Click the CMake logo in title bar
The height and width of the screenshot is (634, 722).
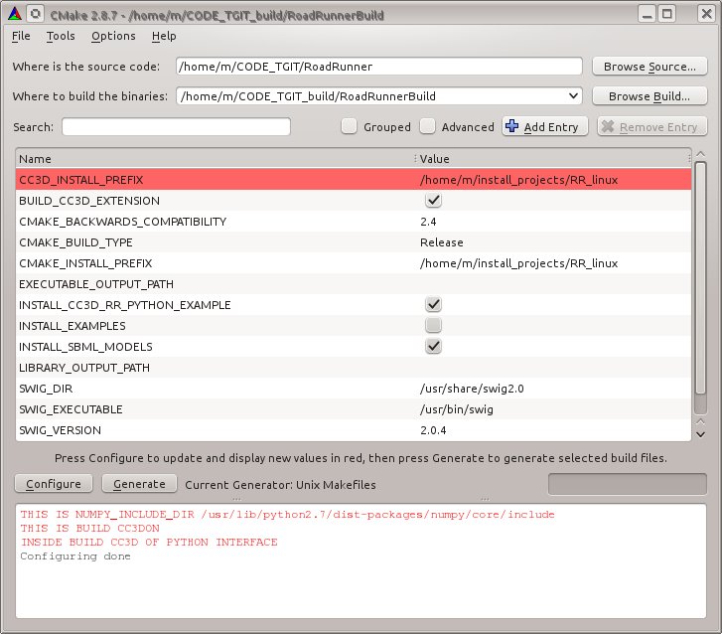click(x=14, y=14)
